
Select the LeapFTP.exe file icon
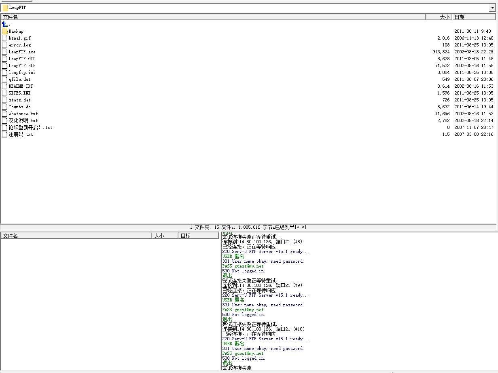[x=5, y=52]
